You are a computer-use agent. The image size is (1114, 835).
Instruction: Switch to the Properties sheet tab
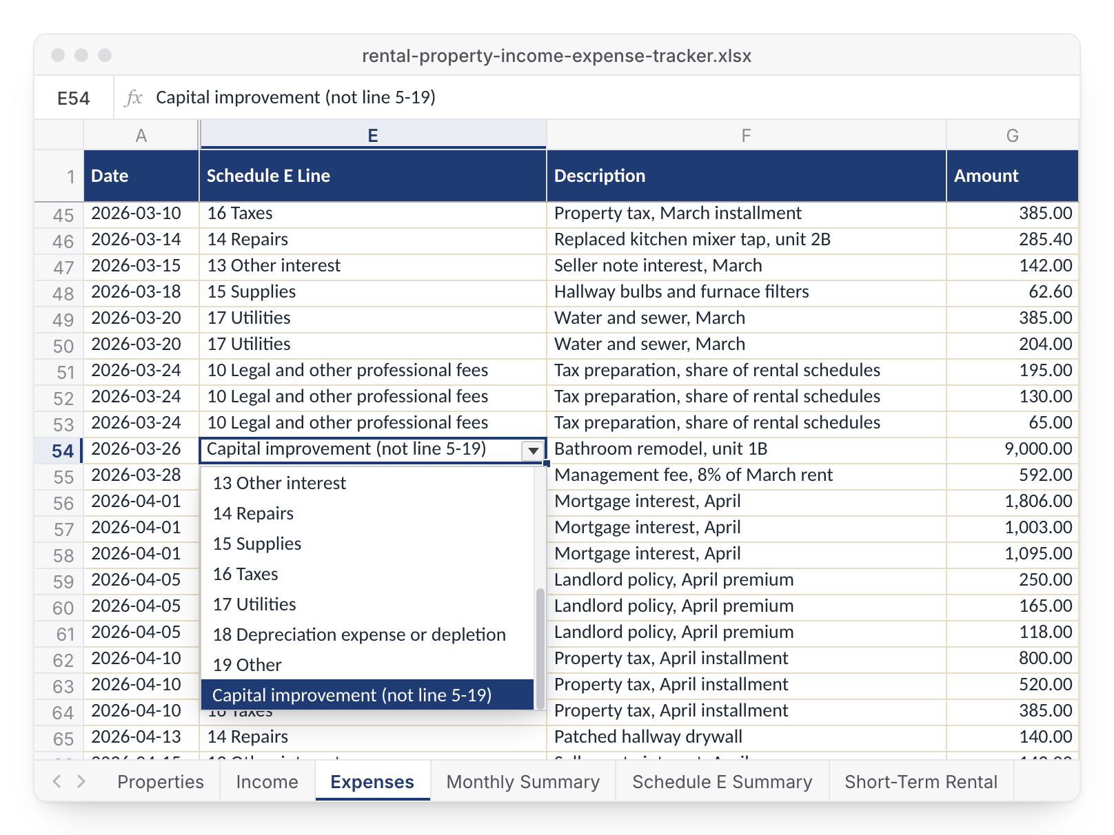(161, 781)
